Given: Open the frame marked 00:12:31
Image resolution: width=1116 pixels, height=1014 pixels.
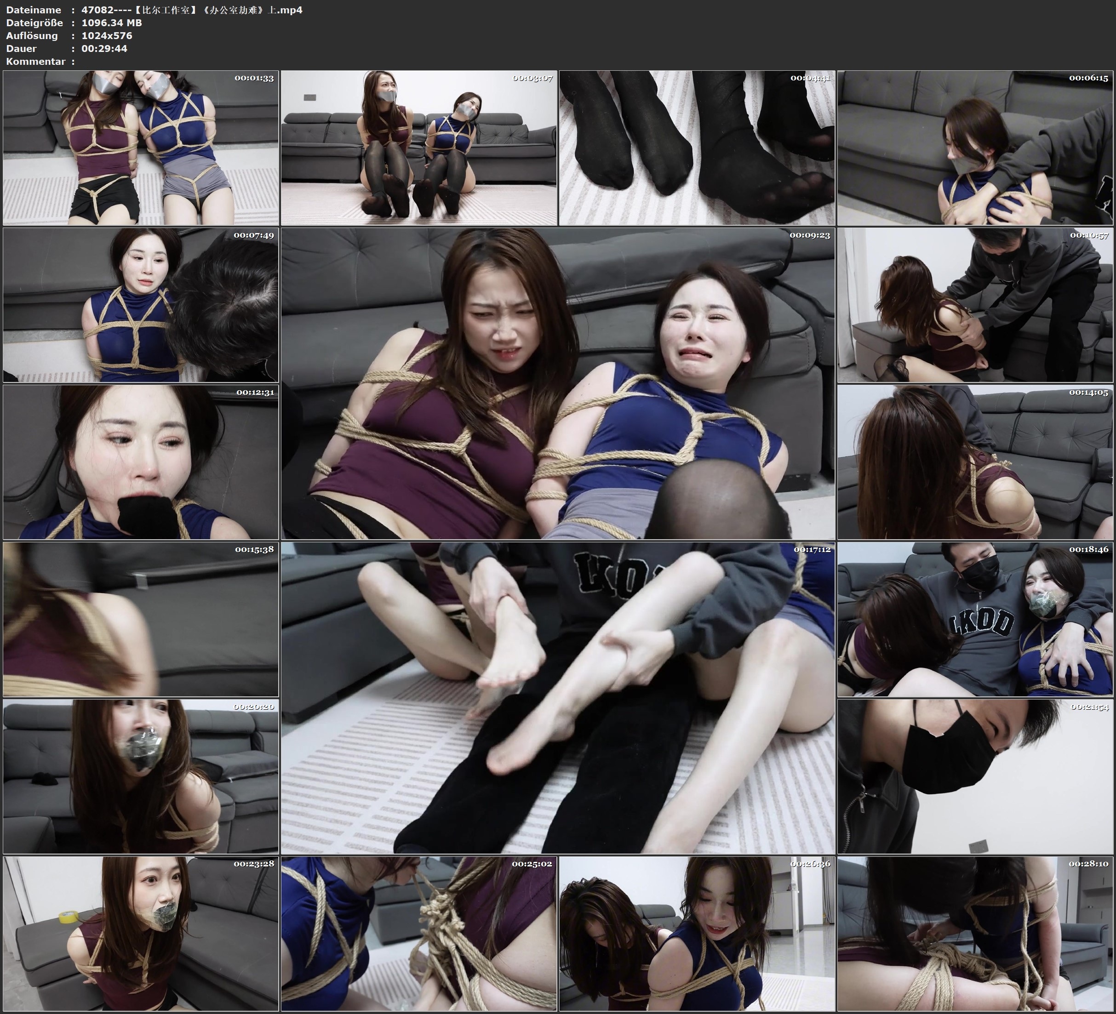Looking at the screenshot, I should (141, 462).
